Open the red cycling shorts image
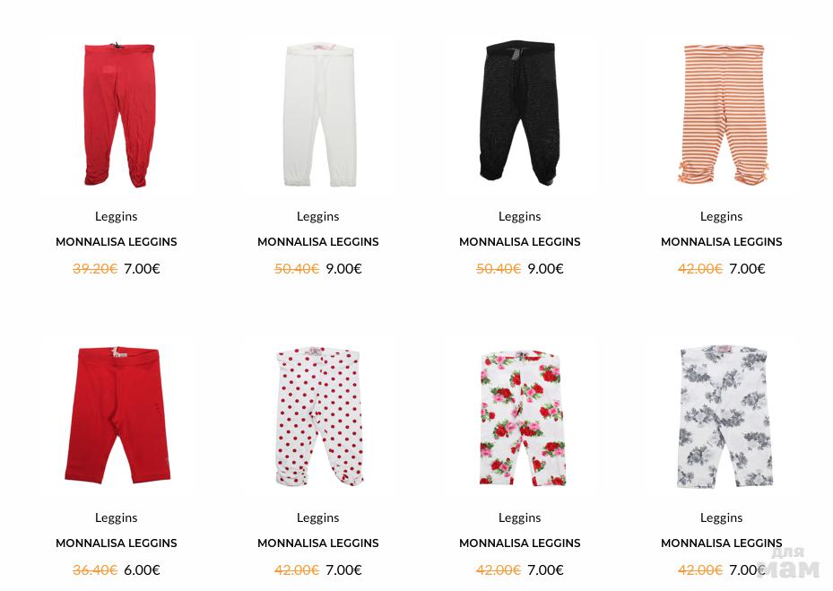 pos(117,416)
